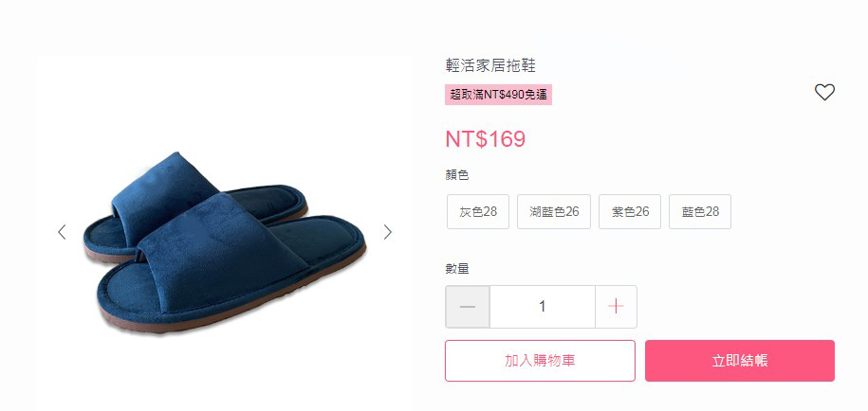Click the 超取滿NT$490免運 shipping badge
This screenshot has height=411, width=868.
click(x=498, y=95)
